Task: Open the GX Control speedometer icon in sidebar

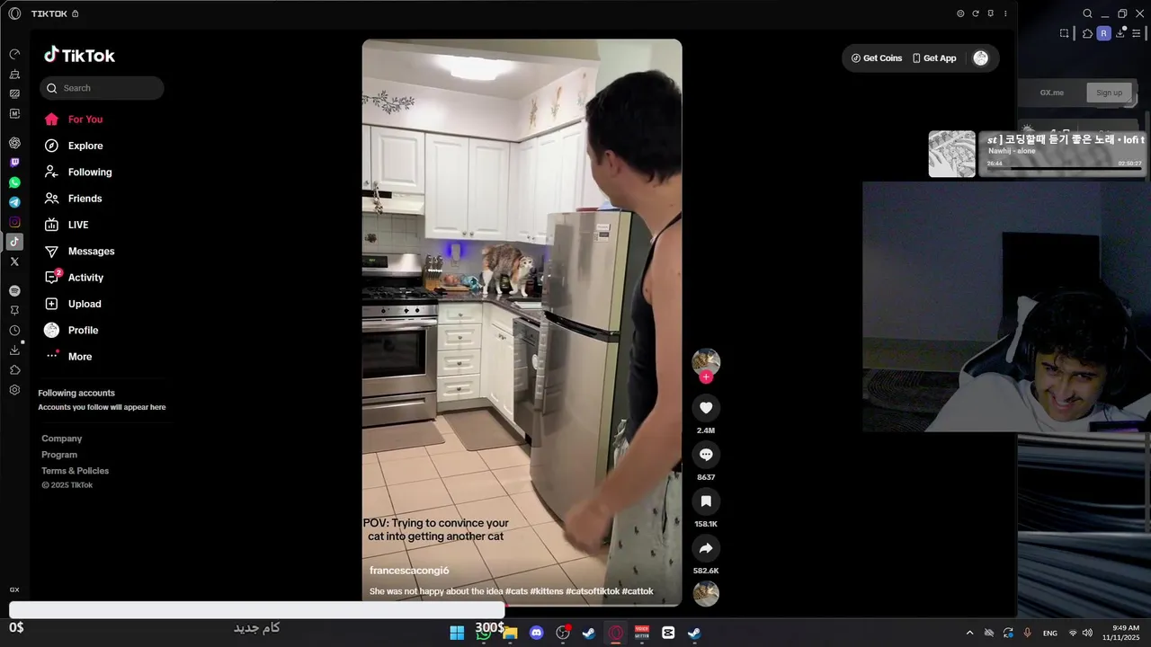Action: click(x=14, y=54)
